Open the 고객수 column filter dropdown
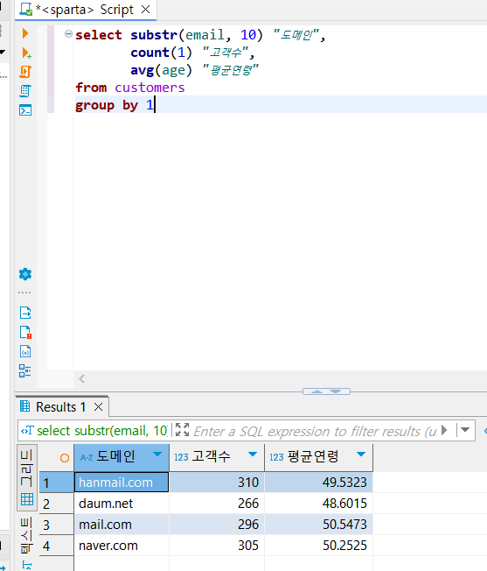This screenshot has height=571, width=487. pyautogui.click(x=253, y=455)
